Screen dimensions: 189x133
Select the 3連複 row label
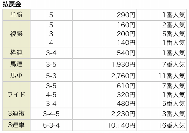[x=16, y=114]
